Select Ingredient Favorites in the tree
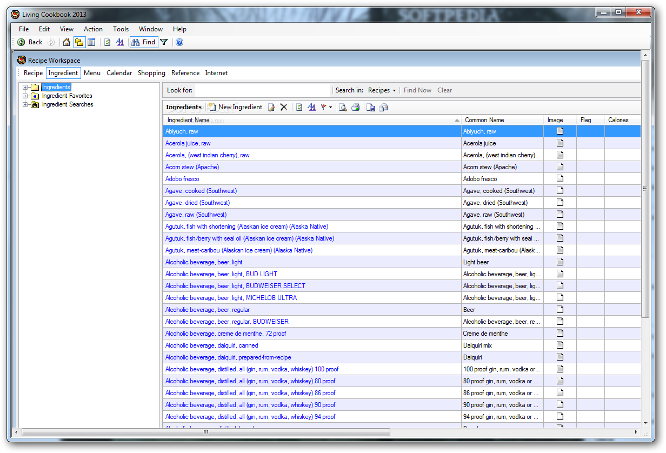This screenshot has height=453, width=666. coord(67,96)
